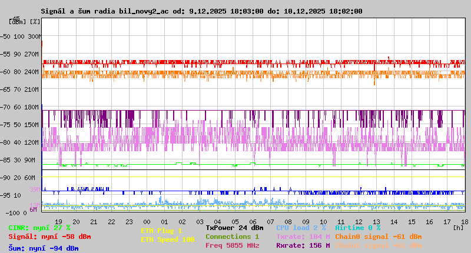Viewport: 471px width, 253px height.
Task: Select the red Signál legend entry
Action: coord(49,237)
